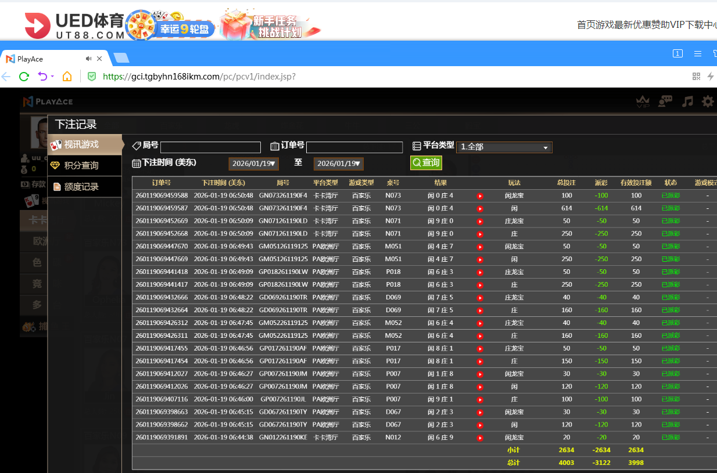
Task: Open the 平台类型 dropdown showing 全部
Action: 503,147
